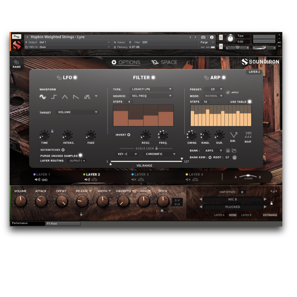Select the random step LFO waveform

point(87,97)
